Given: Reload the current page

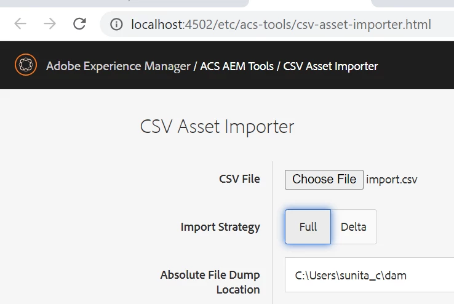Looking at the screenshot, I should [x=79, y=24].
